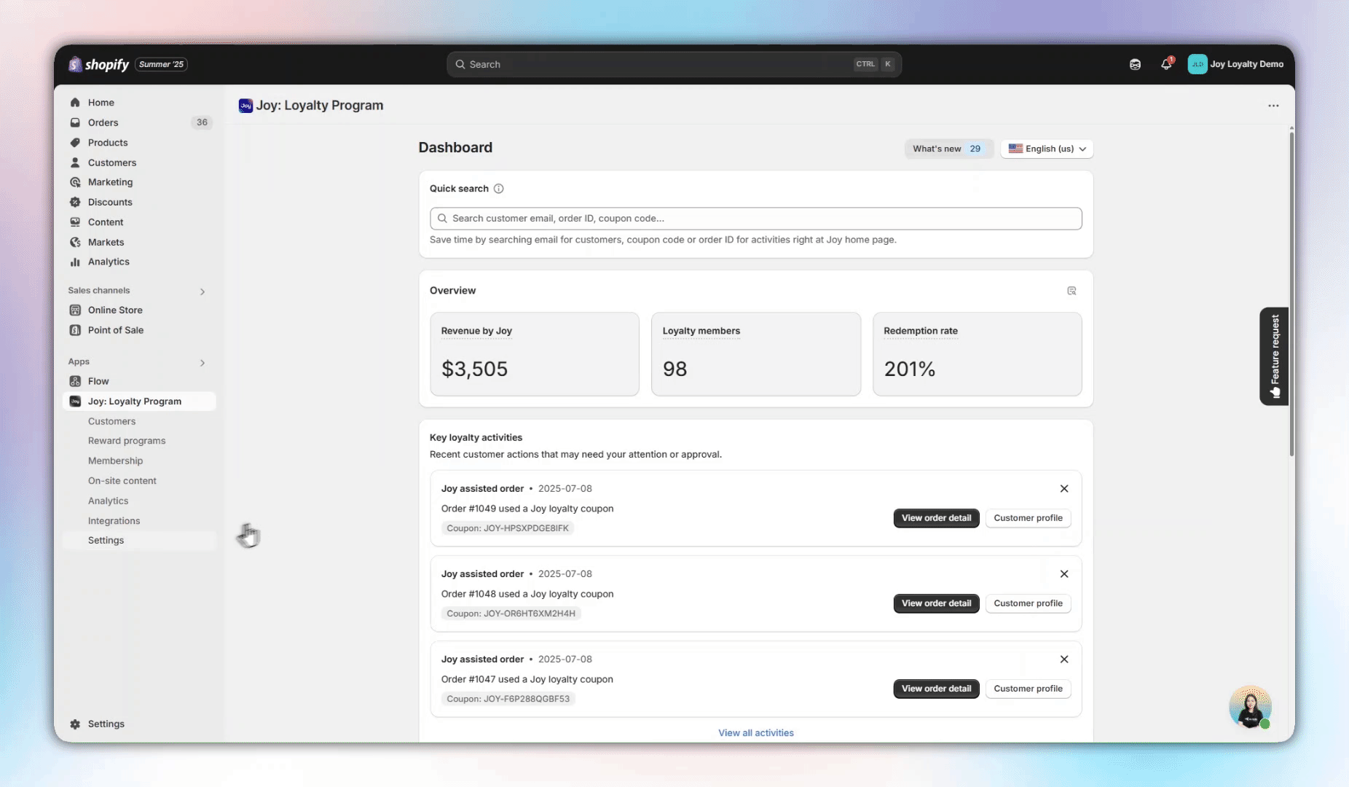Click the Quick search info icon
This screenshot has width=1349, height=787.
(x=498, y=189)
